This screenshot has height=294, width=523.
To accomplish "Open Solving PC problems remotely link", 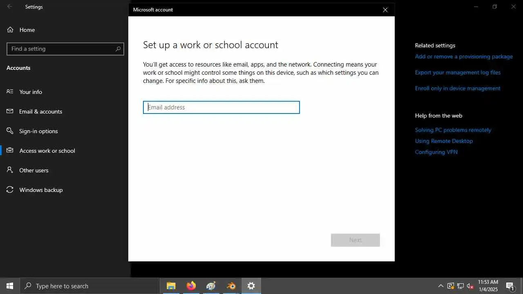I will click(453, 130).
